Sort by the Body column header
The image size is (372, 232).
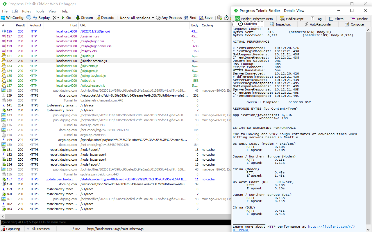(x=195, y=25)
